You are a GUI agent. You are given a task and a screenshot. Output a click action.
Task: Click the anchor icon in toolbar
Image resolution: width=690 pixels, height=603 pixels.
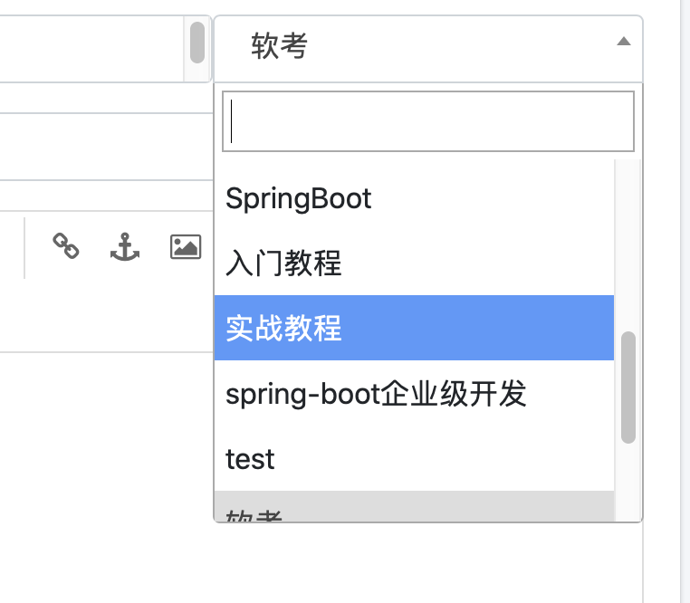125,246
